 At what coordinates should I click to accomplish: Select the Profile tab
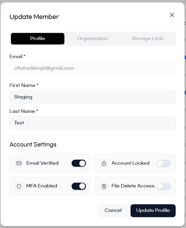(38, 39)
